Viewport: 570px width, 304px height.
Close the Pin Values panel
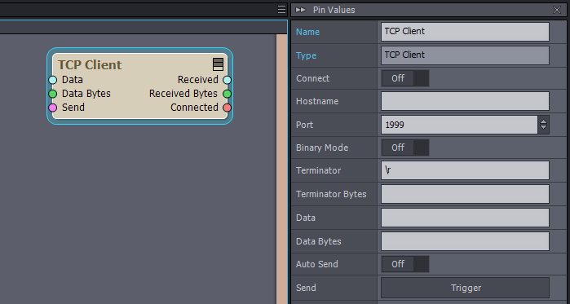(557, 10)
